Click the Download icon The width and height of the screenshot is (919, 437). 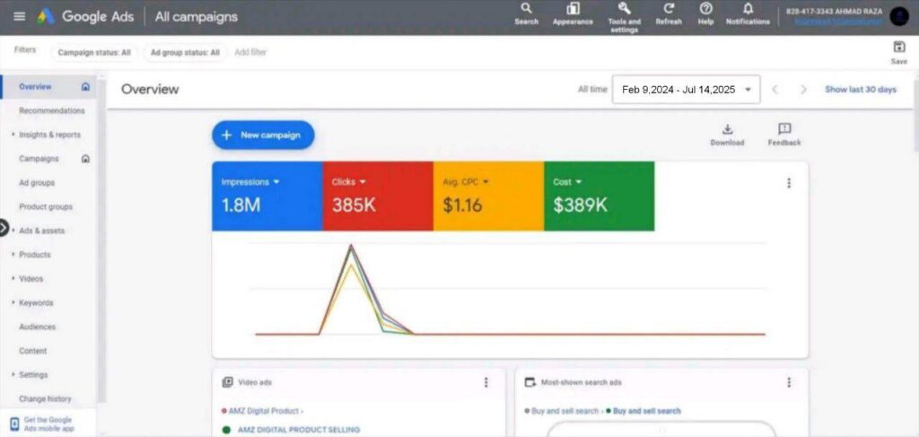pos(727,129)
